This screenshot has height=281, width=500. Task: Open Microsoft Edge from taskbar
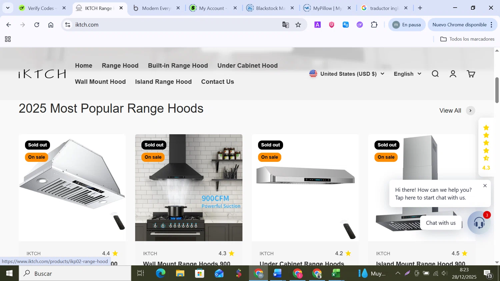(x=161, y=273)
